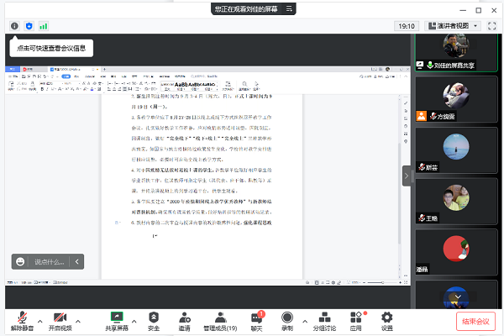504x336 pixels.
Task: Minimize the meeting window
Action: (463, 10)
